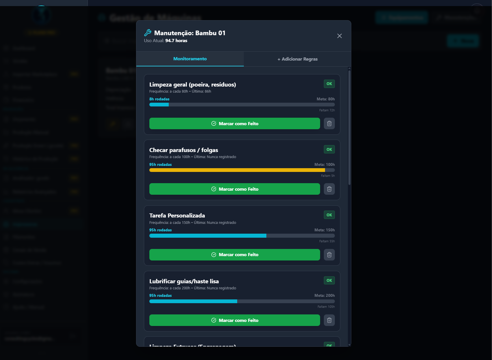Mark Lubrificar guias/haste lisa as Feito
492x360 pixels.
pyautogui.click(x=234, y=320)
